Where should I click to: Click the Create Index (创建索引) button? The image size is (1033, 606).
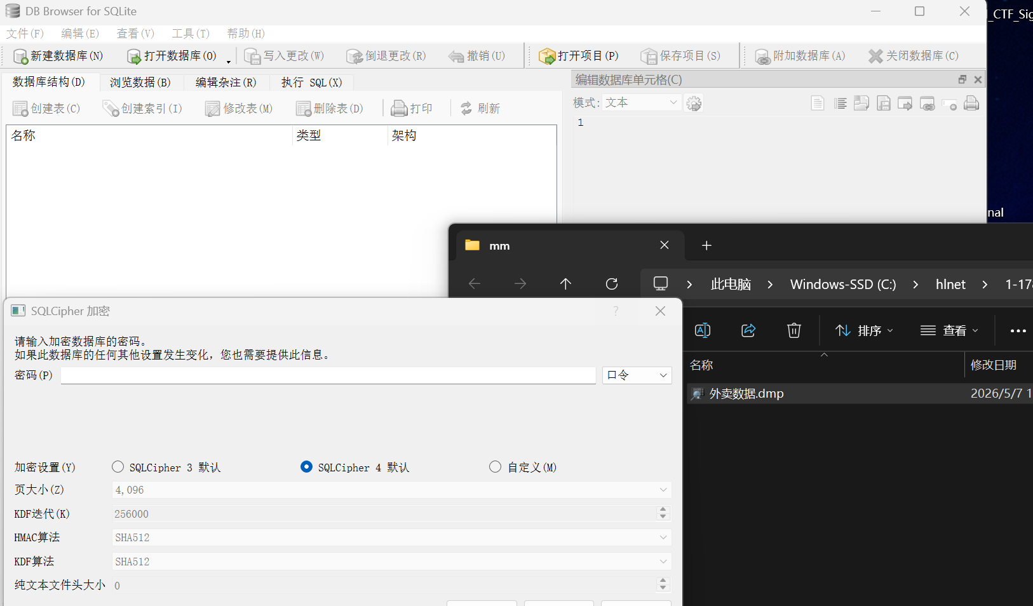142,109
